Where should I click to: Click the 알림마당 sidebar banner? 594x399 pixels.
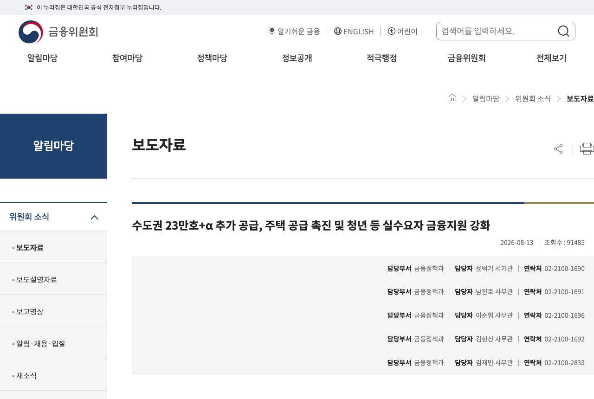53,146
